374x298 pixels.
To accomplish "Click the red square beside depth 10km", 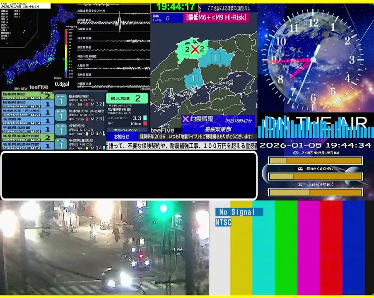I will [145, 123].
